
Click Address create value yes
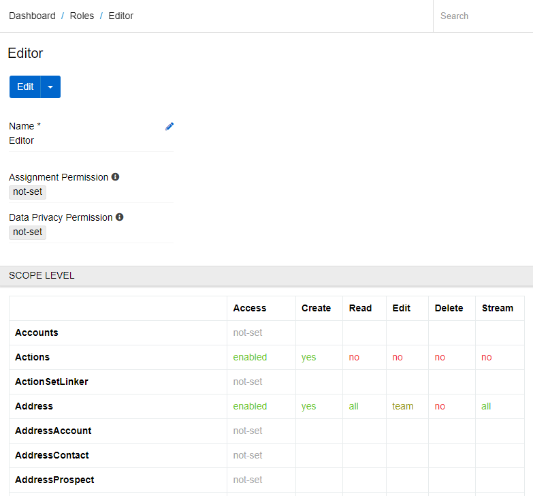click(x=308, y=407)
